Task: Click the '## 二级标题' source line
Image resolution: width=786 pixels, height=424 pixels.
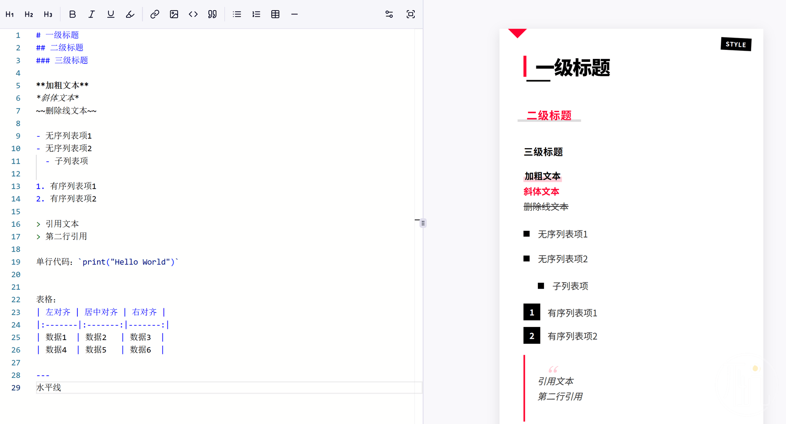Action: point(60,48)
